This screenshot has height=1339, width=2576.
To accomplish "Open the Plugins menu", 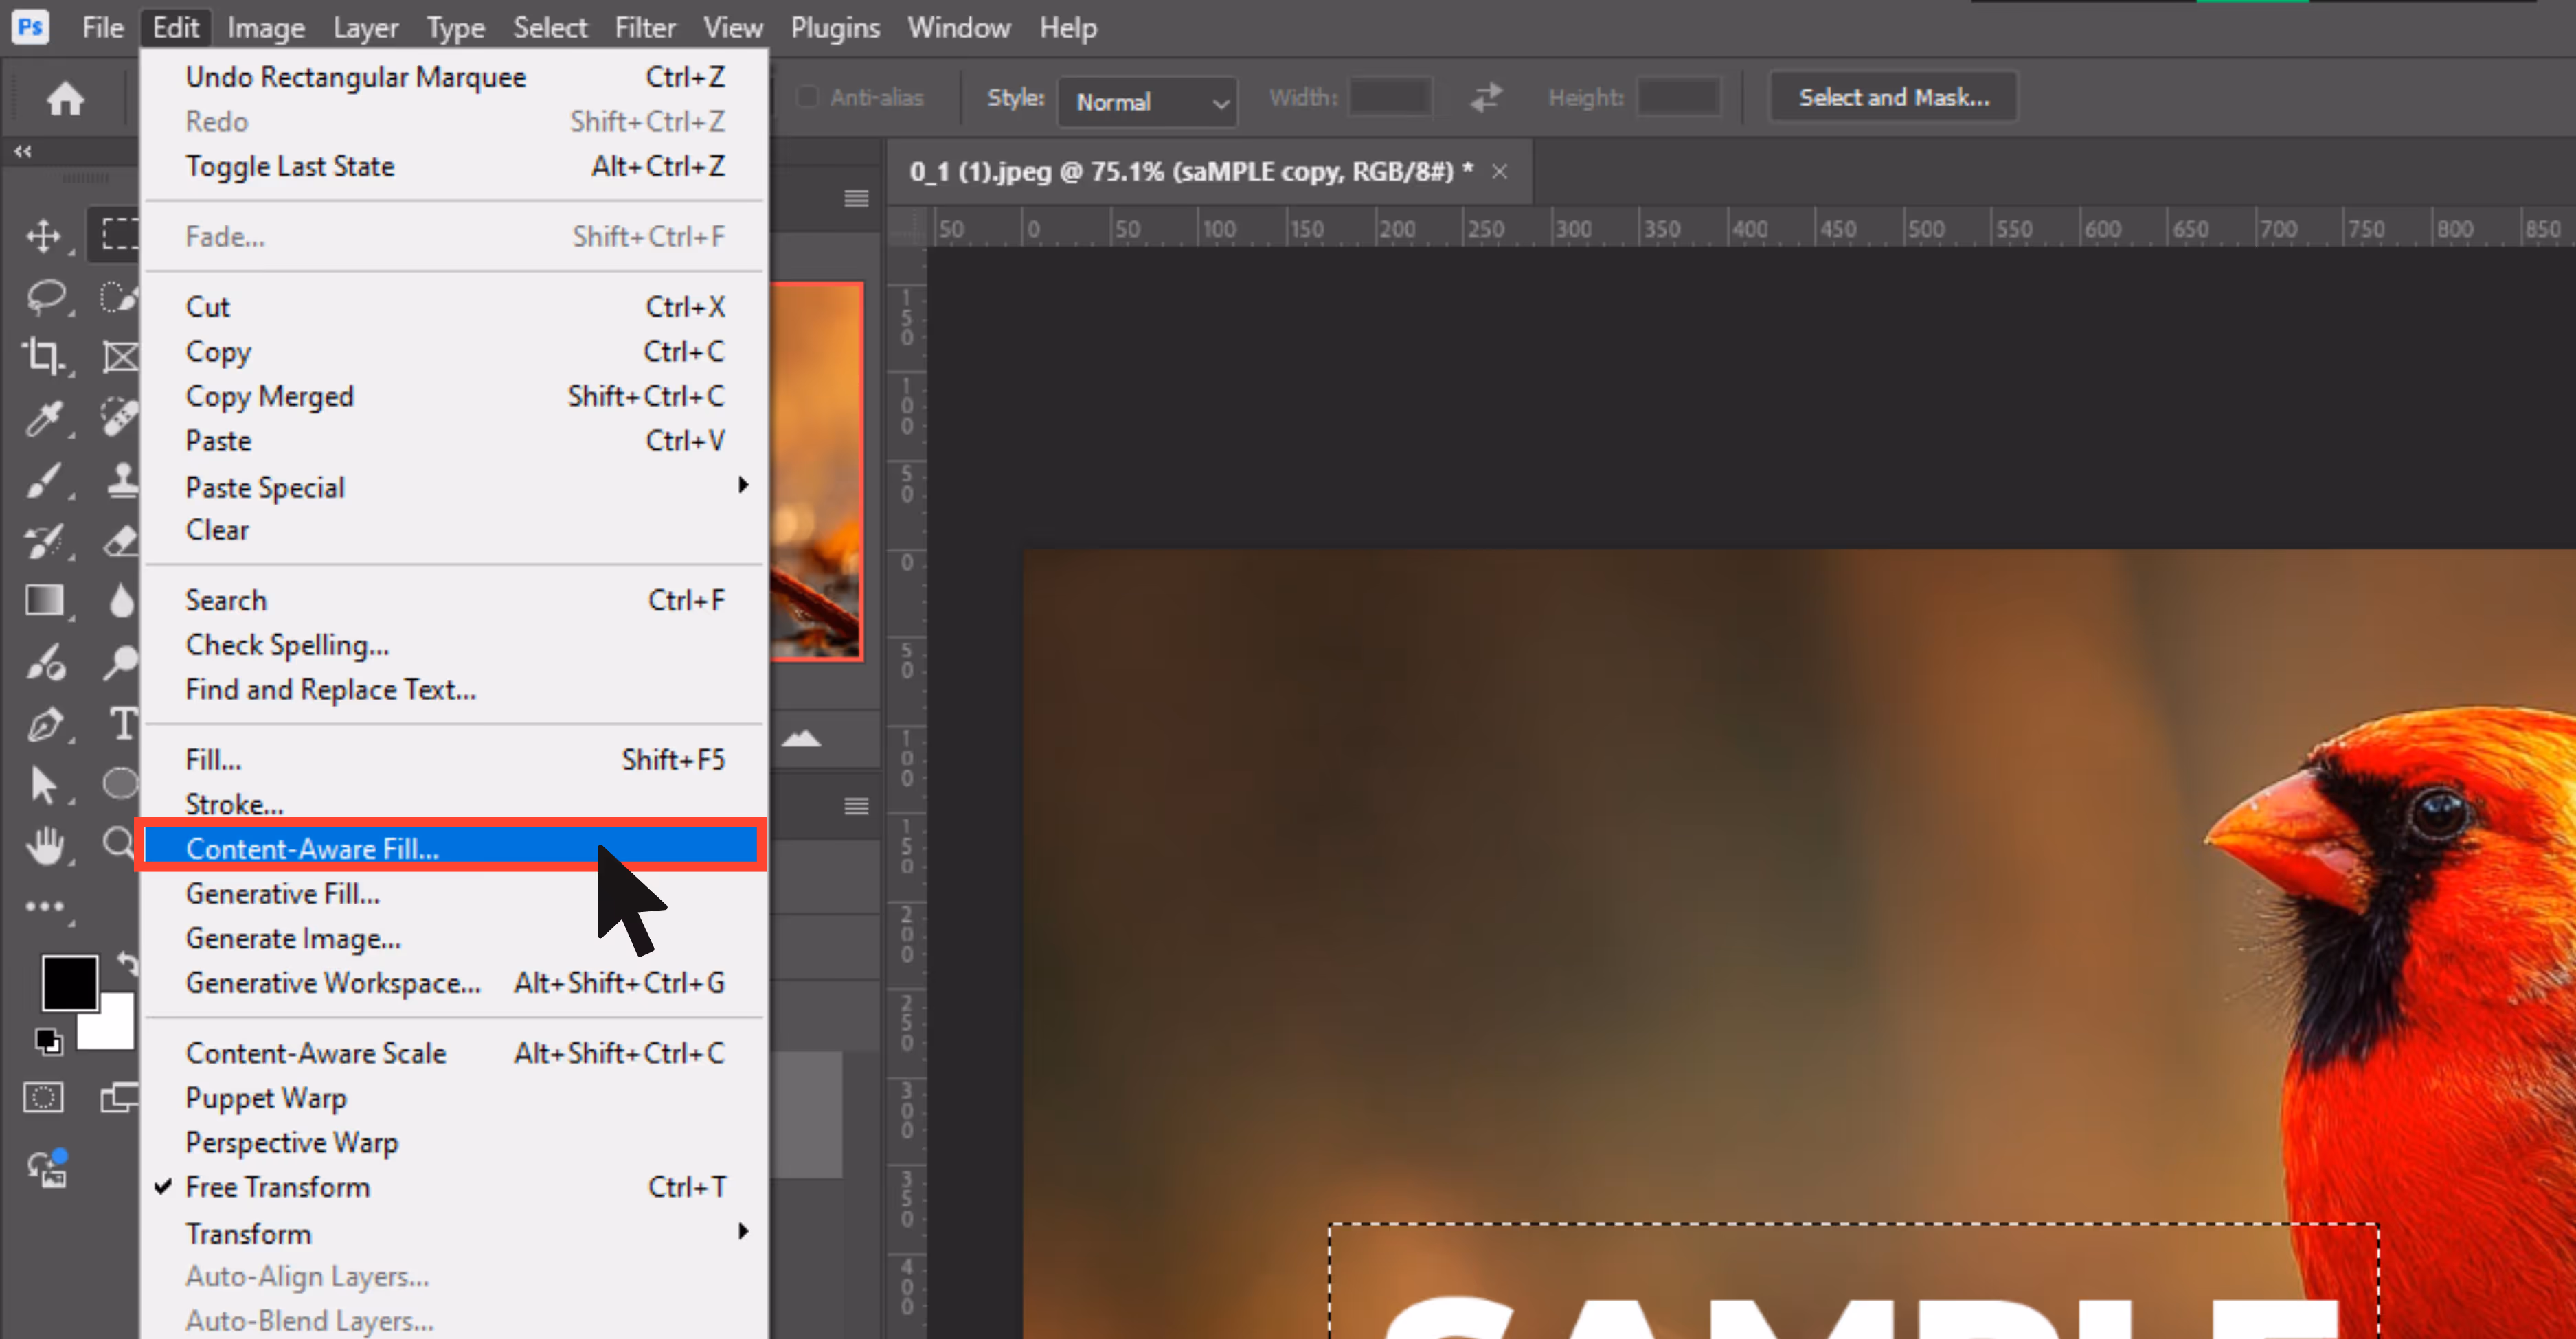I will coord(836,28).
